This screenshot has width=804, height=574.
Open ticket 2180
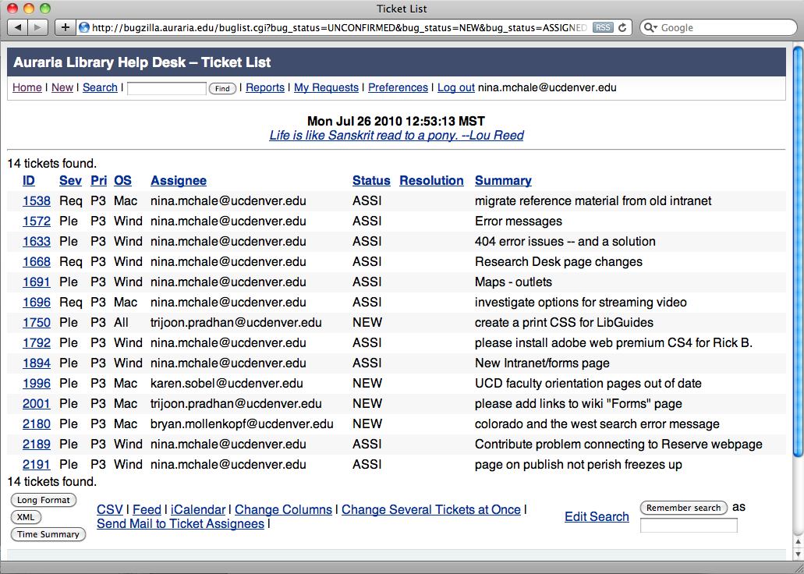[x=37, y=423]
